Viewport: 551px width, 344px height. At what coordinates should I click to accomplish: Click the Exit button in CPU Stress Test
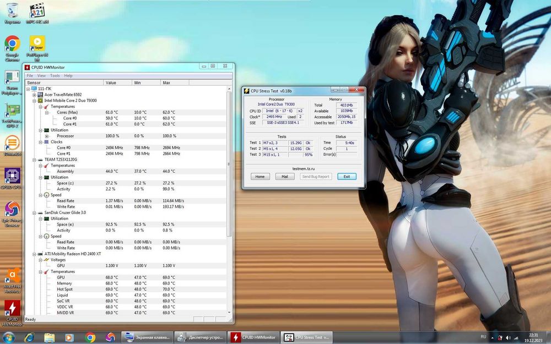tap(347, 177)
